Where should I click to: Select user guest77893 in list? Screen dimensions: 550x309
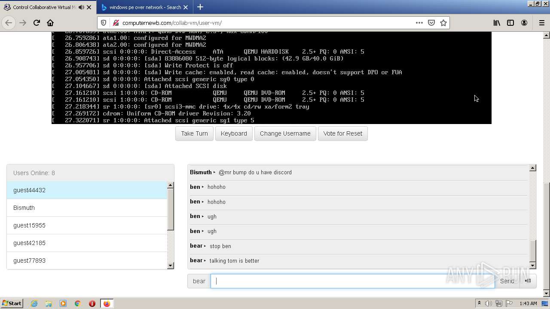click(87, 261)
